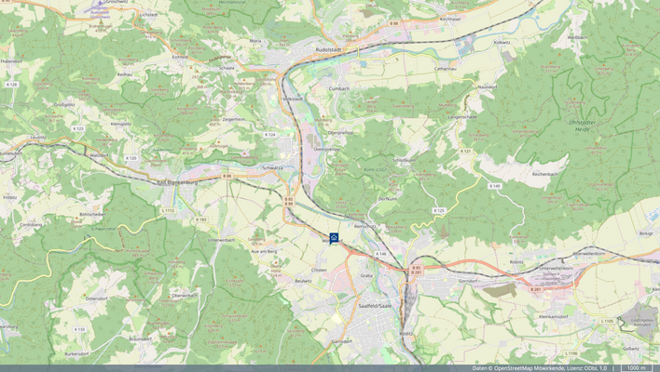
Task: Click the Reichenbach village label
Action: tap(545, 174)
